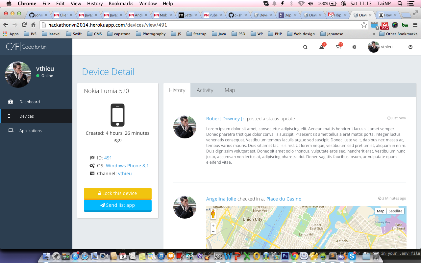This screenshot has width=421, height=263.
Task: Open the View menu in menu bar
Action: [x=76, y=4]
